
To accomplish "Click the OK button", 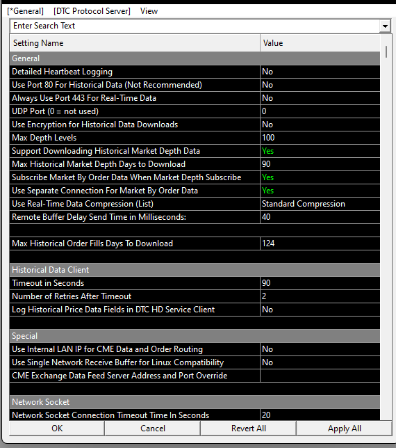I will pos(57,429).
